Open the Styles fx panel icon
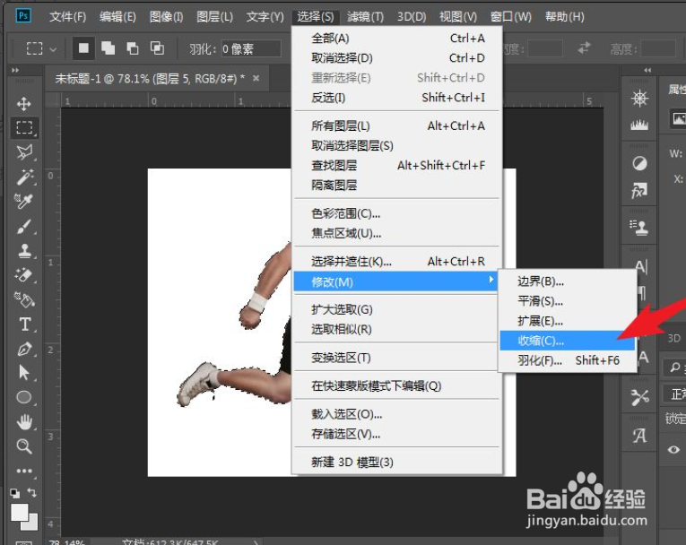 pyautogui.click(x=639, y=191)
